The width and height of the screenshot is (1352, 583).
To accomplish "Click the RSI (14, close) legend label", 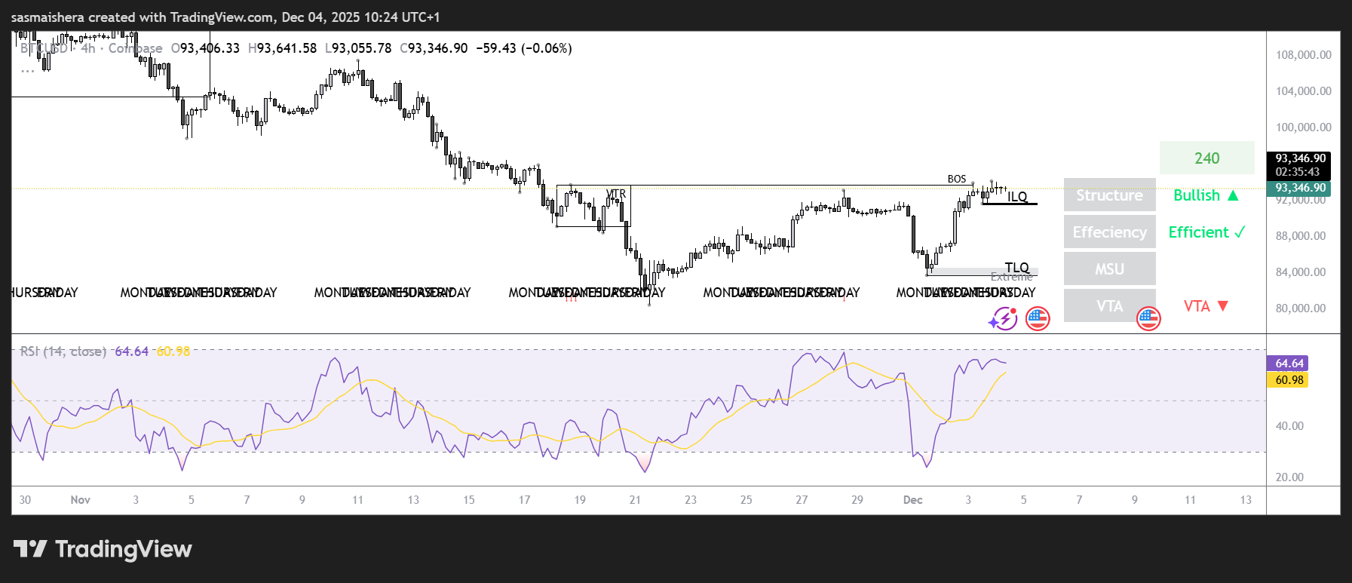I will tap(63, 351).
